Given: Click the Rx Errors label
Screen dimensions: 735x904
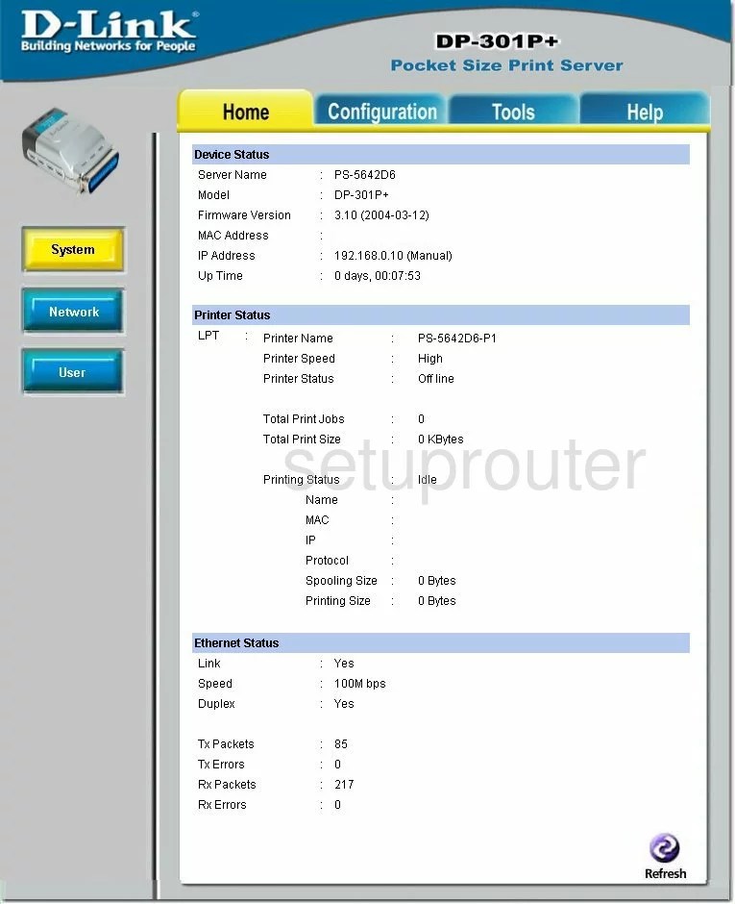Looking at the screenshot, I should pos(222,805).
